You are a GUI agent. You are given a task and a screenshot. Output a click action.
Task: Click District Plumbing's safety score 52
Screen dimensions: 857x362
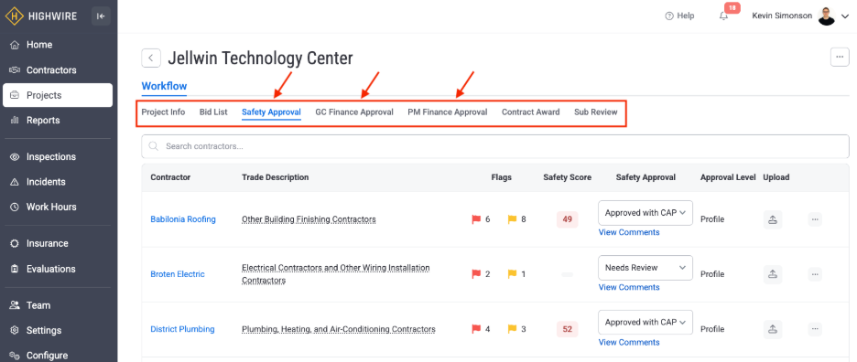point(568,329)
